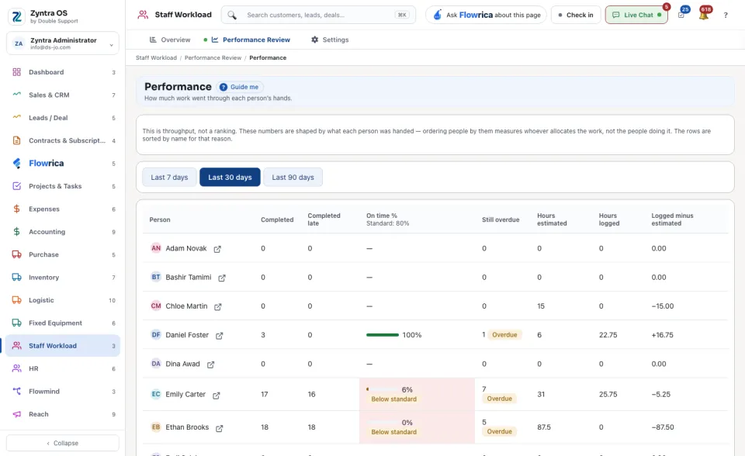745x456 pixels.
Task: Go to Sales & CRM in sidebar
Action: click(63, 95)
